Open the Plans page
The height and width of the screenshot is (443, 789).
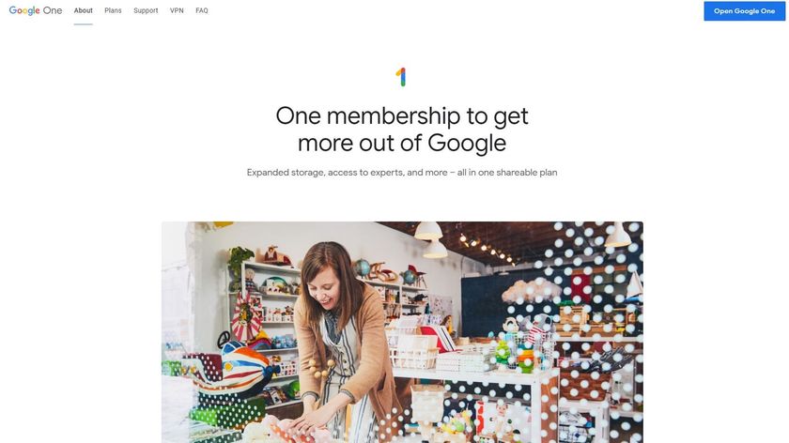click(113, 10)
